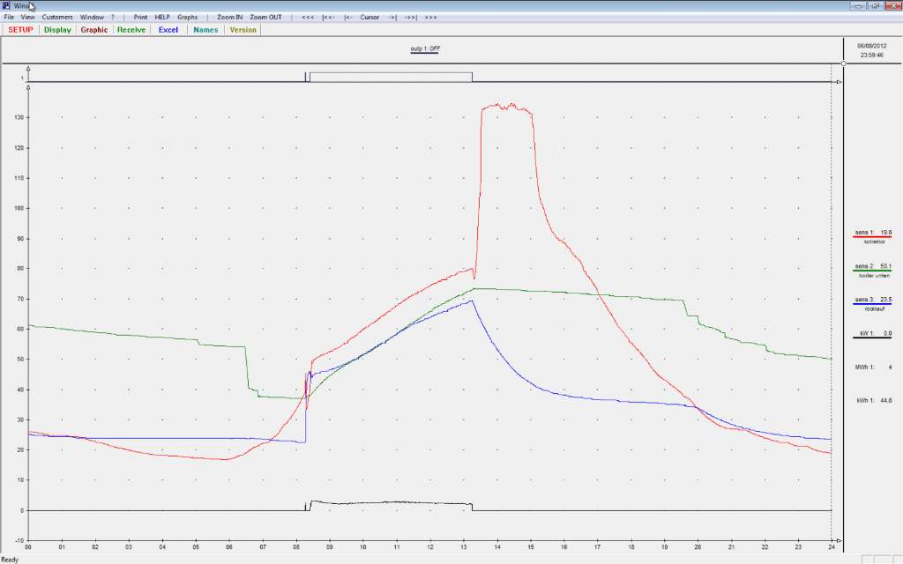
Task: Click HELP in the menu bar
Action: [x=162, y=18]
